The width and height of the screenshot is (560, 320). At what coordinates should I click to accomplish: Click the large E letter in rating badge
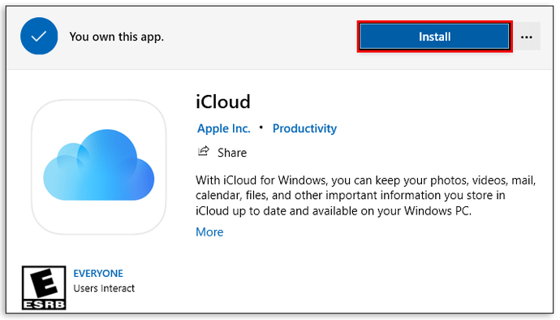point(44,283)
